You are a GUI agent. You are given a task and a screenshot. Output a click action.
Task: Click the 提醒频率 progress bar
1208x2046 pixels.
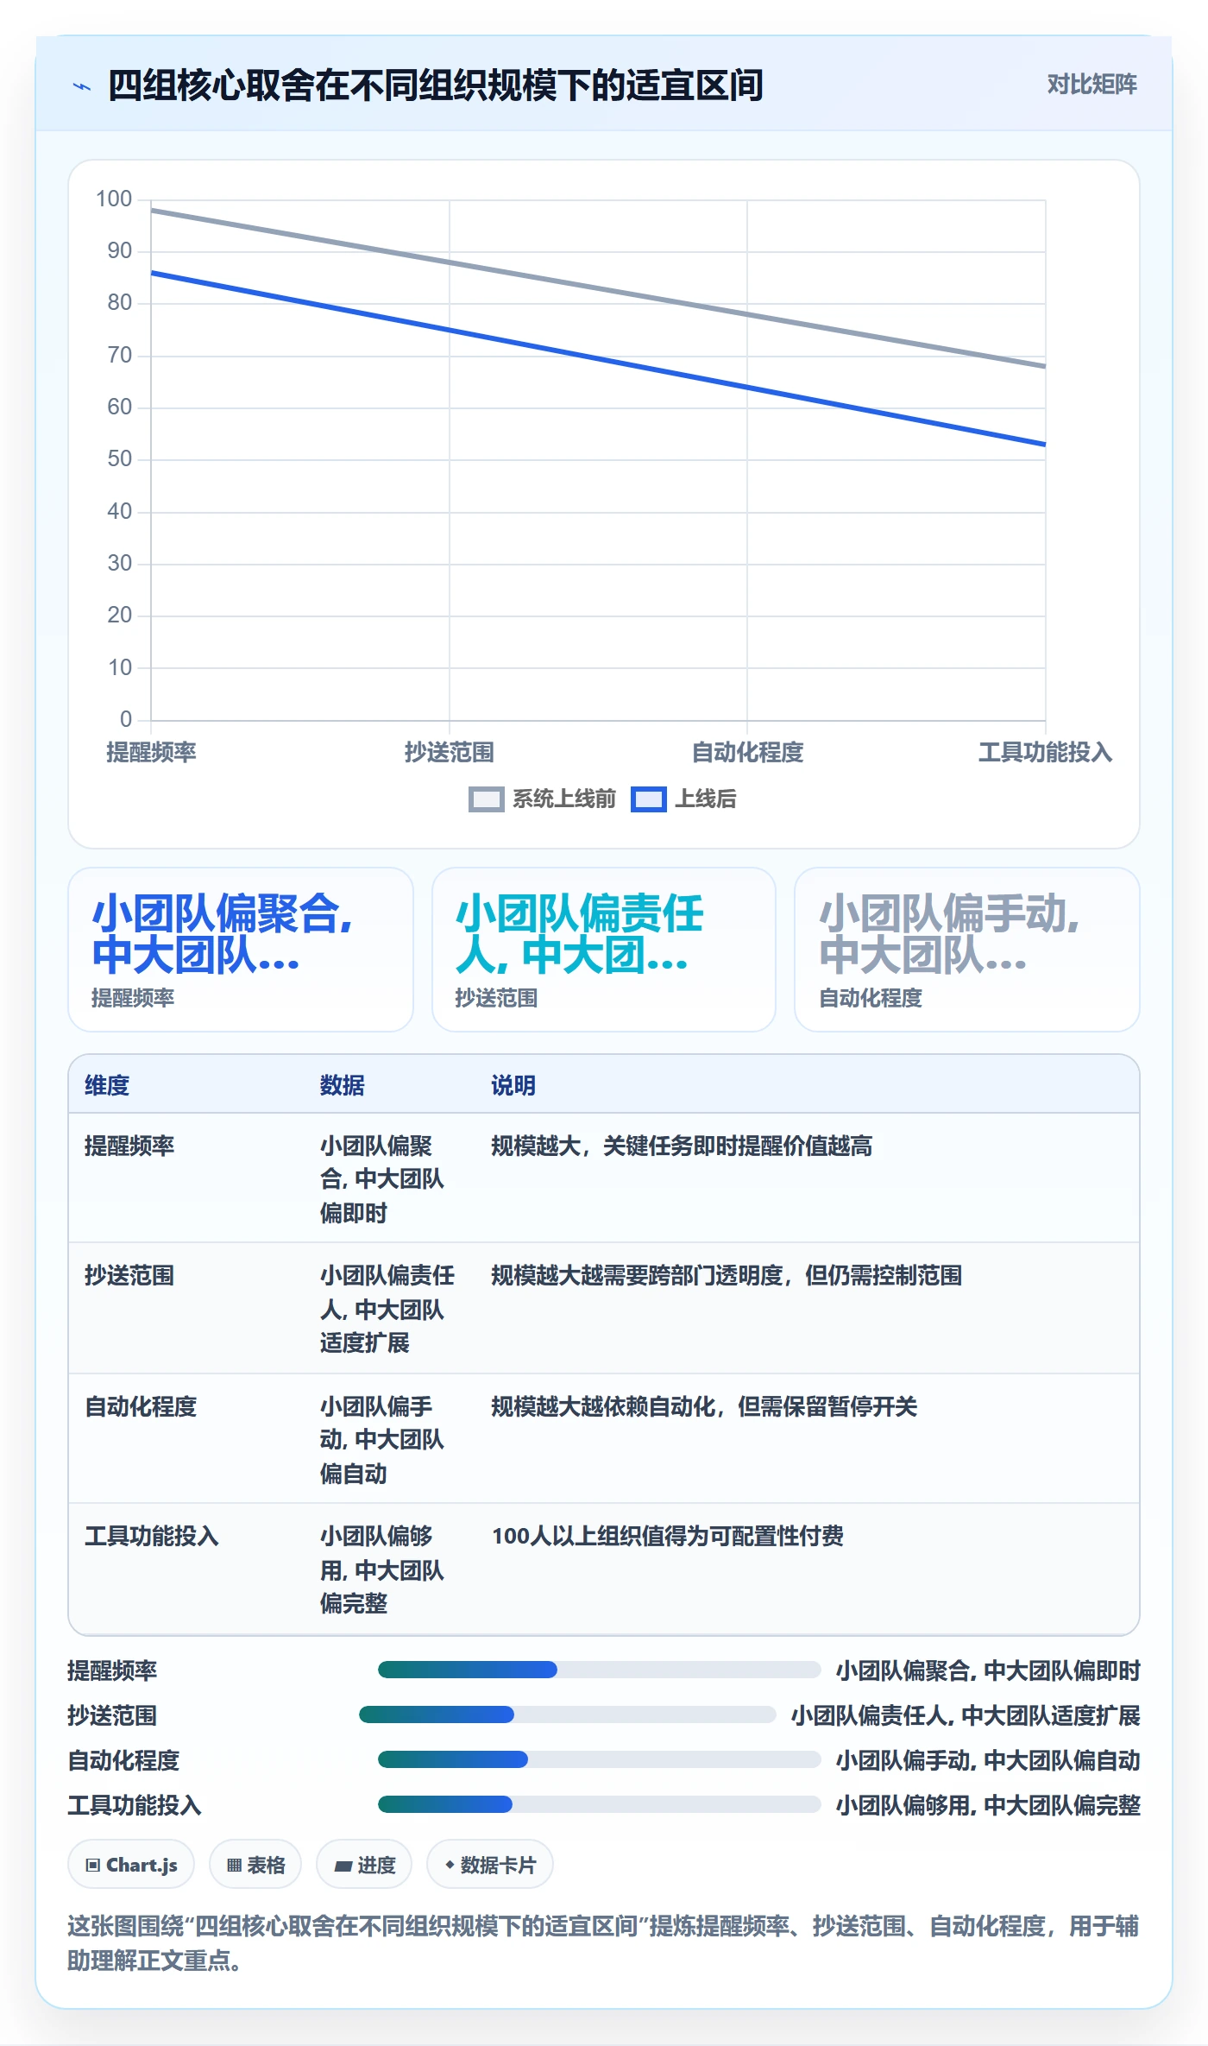(599, 1670)
